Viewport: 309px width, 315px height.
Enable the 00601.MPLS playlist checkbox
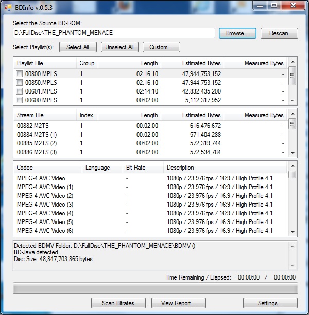[x=20, y=91]
